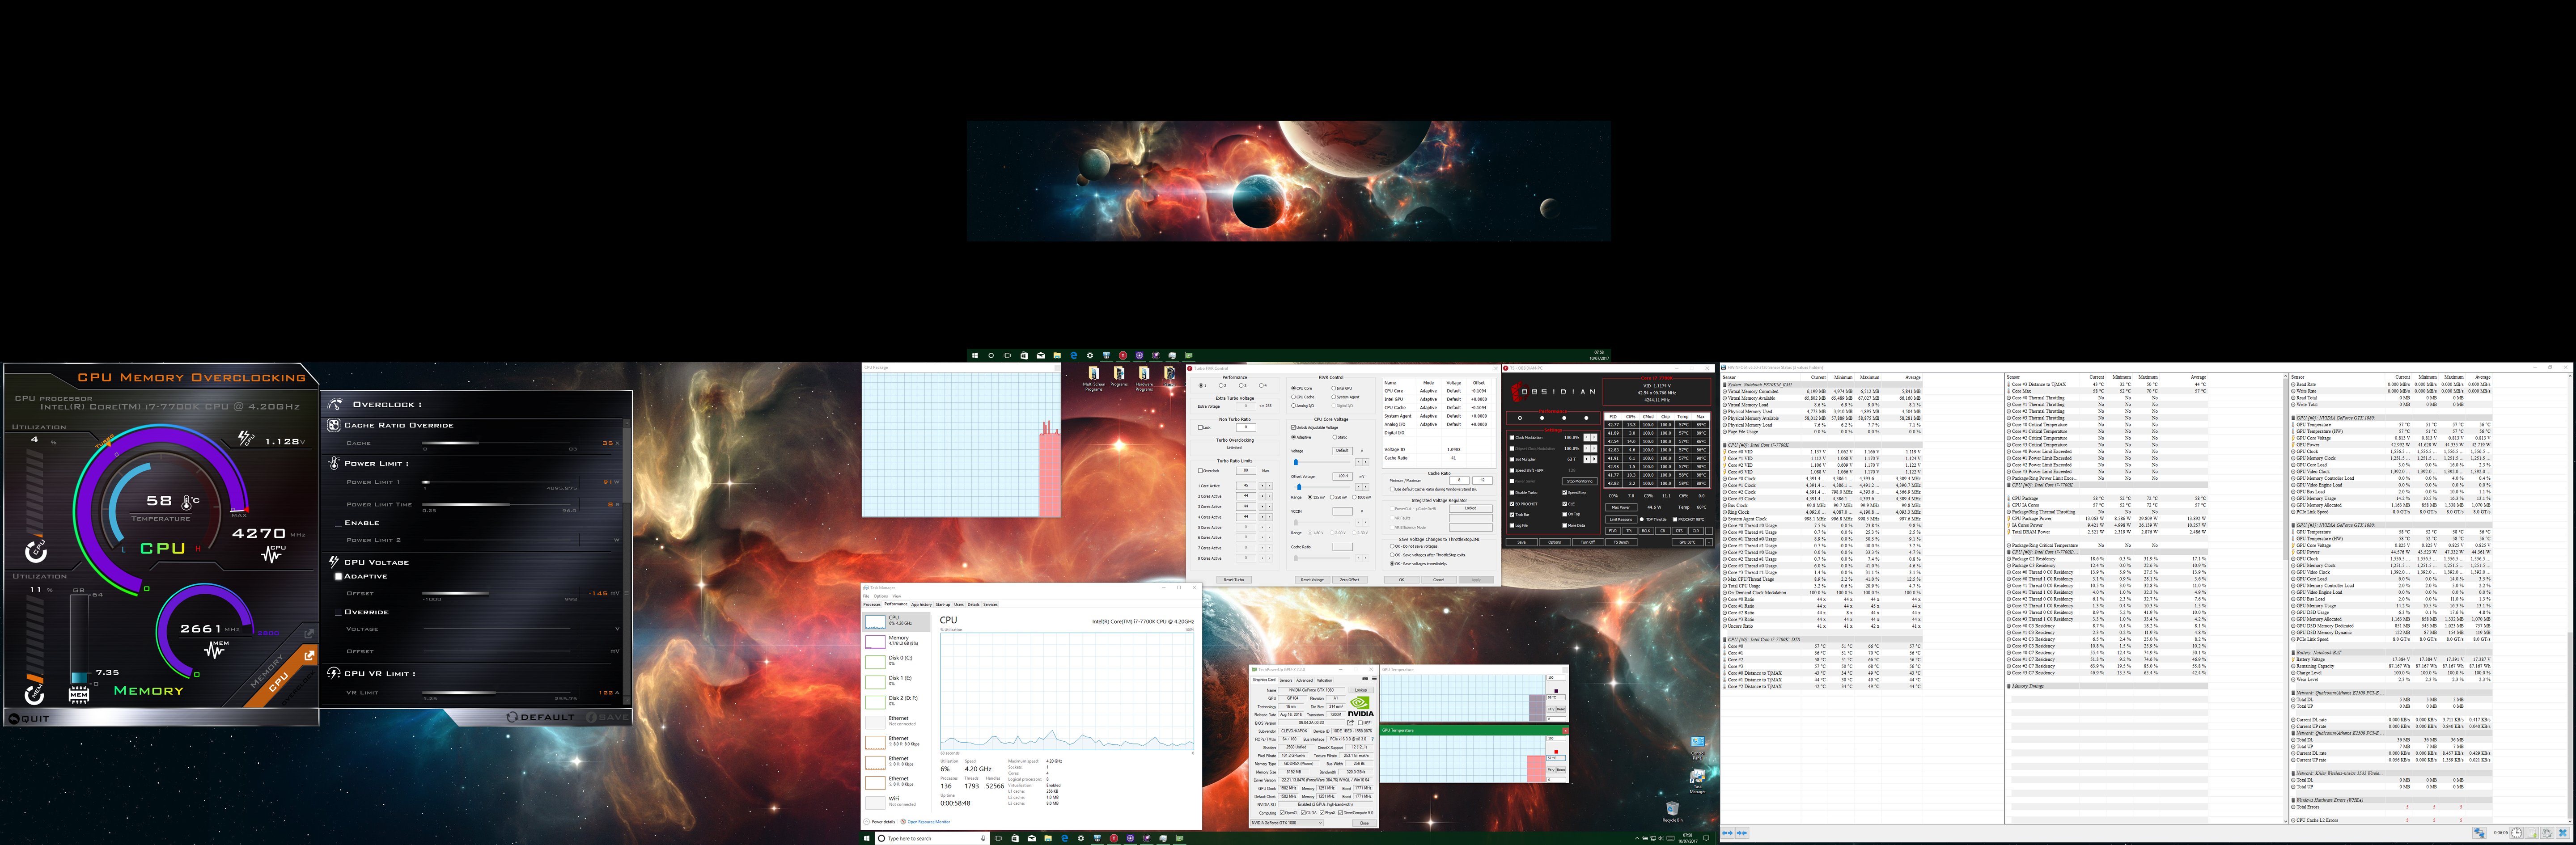Select the CPU Cache radio button
This screenshot has width=2576, height=845.
coord(1294,397)
